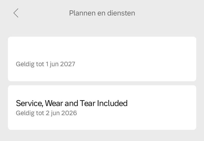Click the Service, Wear and Tear Included title
Viewport: 204px width, 141px height.
[72, 103]
